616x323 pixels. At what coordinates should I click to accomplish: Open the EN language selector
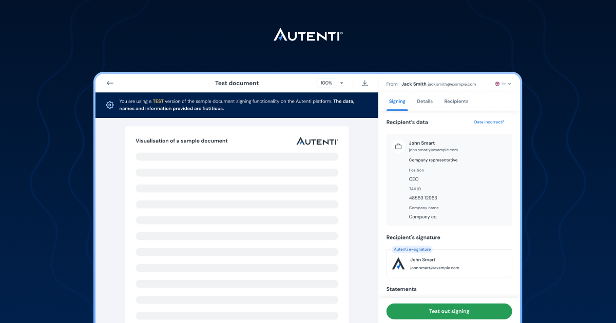[x=503, y=84]
